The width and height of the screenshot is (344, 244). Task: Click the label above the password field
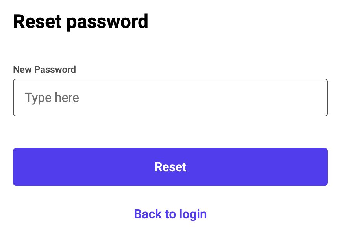click(x=44, y=70)
